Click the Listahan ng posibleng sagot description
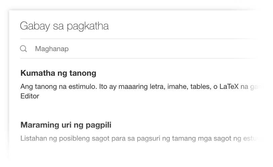 [x=141, y=138]
